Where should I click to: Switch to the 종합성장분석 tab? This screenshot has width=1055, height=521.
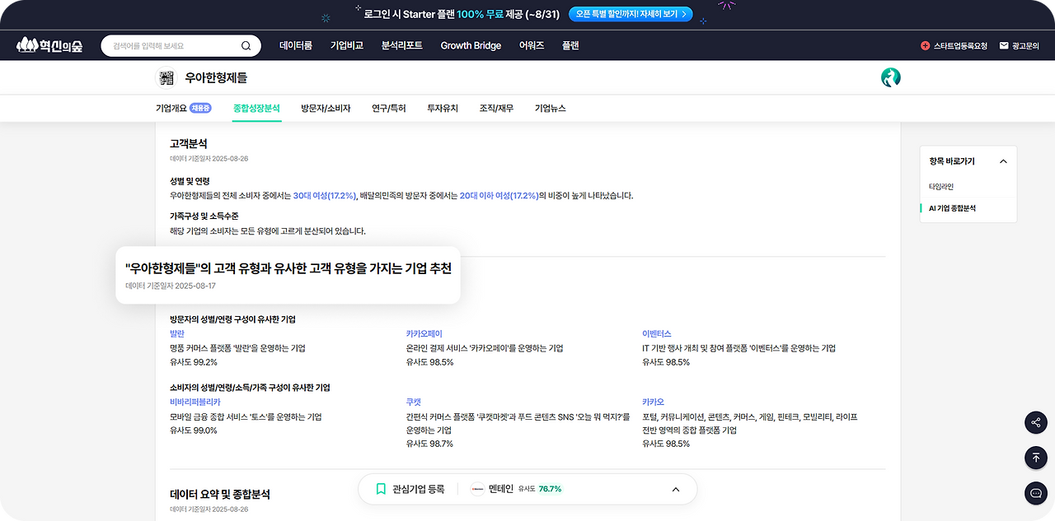(256, 109)
